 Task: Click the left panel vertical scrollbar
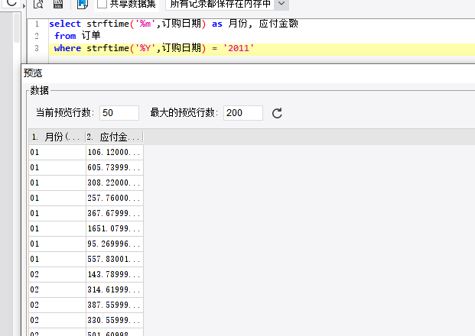(x=17, y=27)
